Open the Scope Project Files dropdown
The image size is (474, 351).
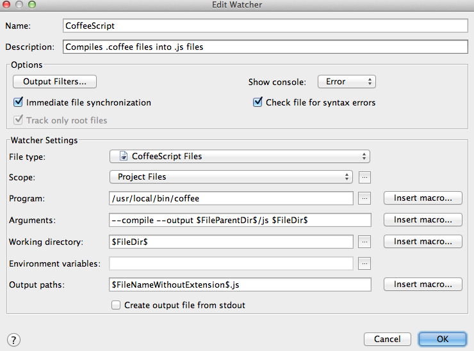point(231,177)
